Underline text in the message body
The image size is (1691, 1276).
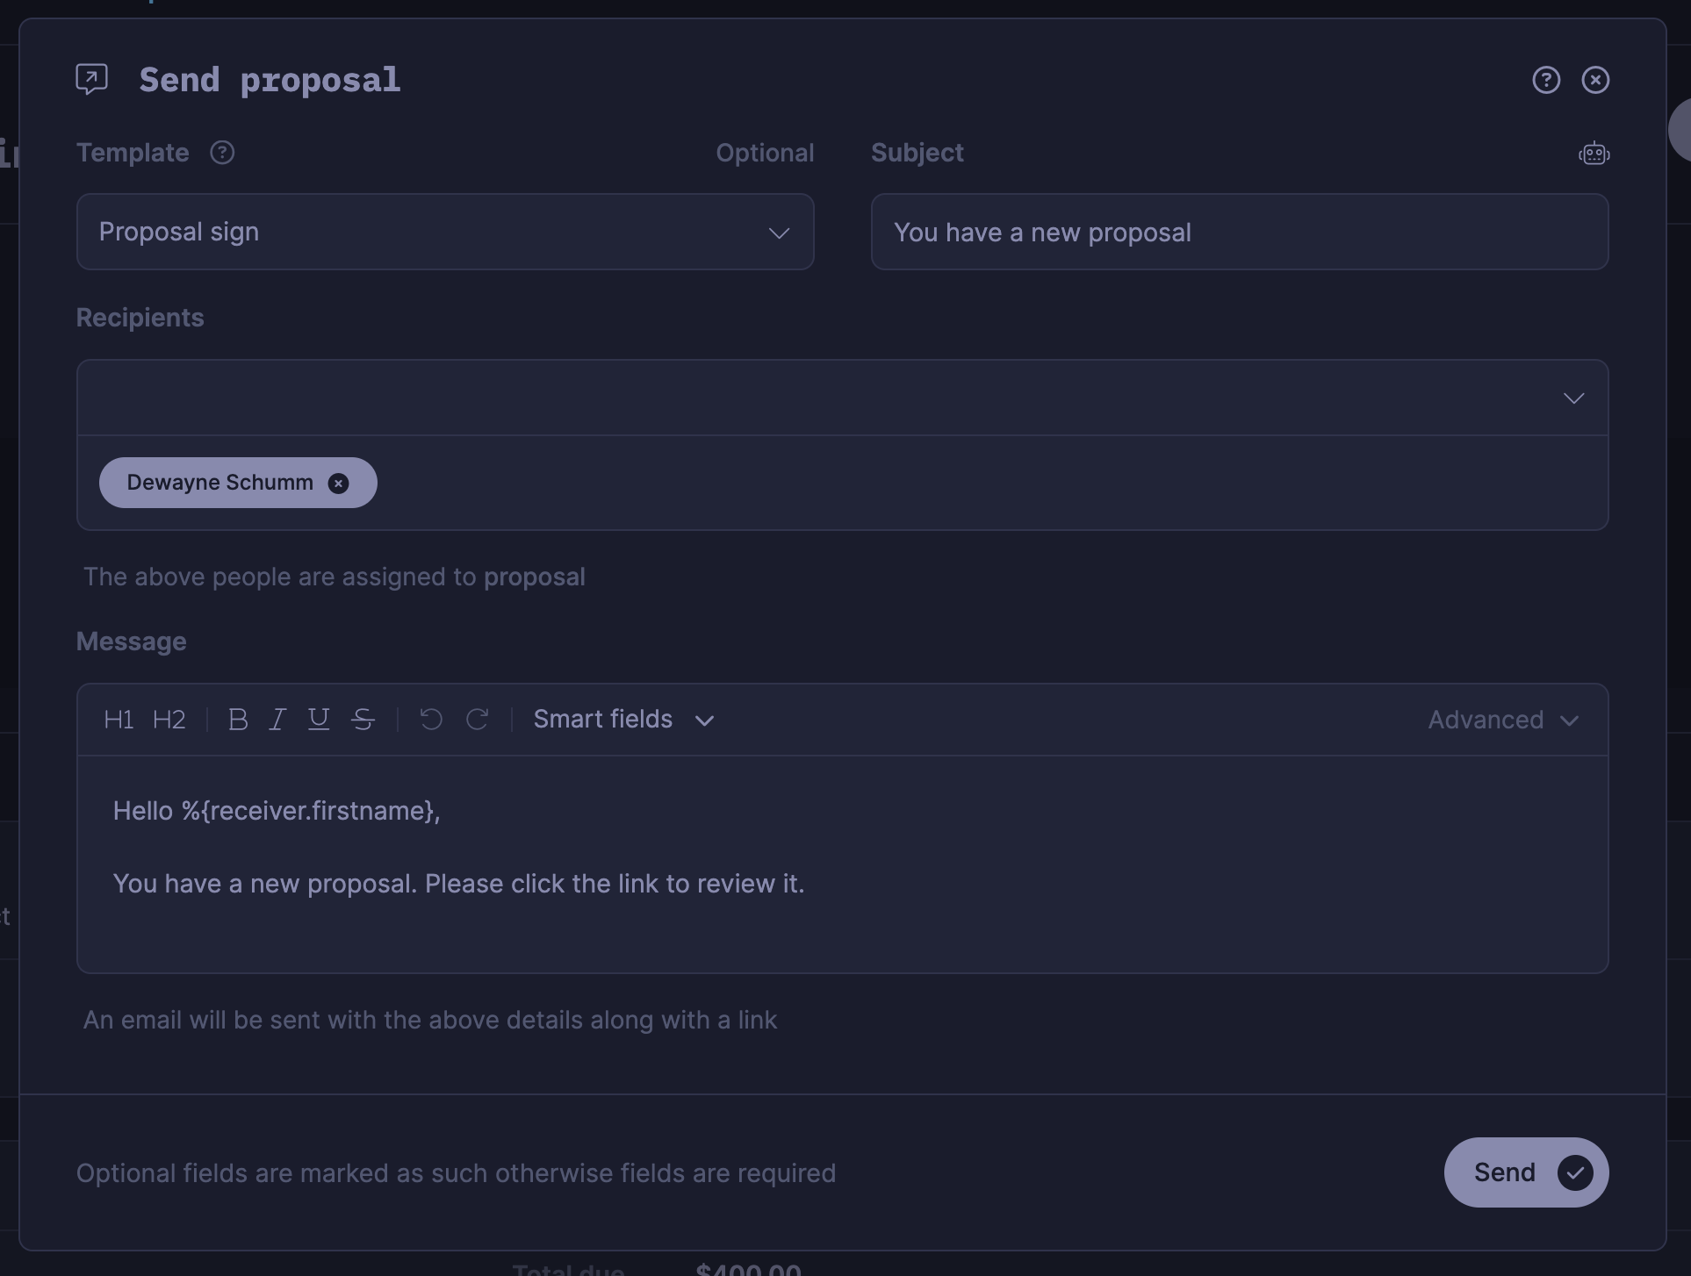pos(318,719)
